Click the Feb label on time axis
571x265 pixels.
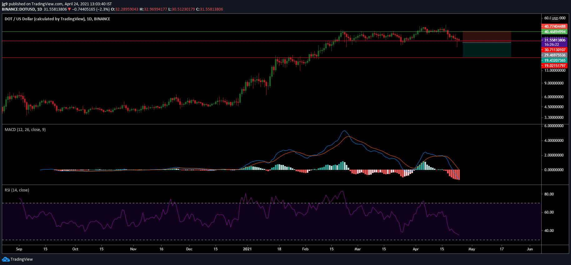(305, 249)
